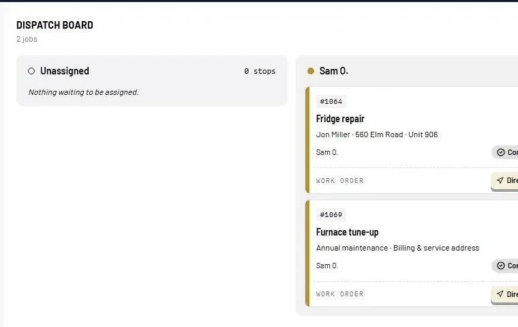This screenshot has height=327, width=518.
Task: Open job tag #1064
Action: point(331,101)
